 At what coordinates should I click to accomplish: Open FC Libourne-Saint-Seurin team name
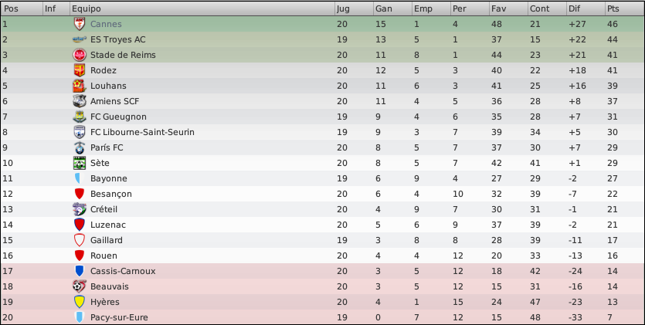pyautogui.click(x=142, y=132)
